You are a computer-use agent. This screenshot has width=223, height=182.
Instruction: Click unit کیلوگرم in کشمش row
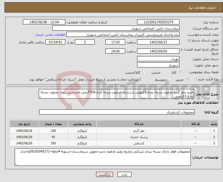pos(82,143)
